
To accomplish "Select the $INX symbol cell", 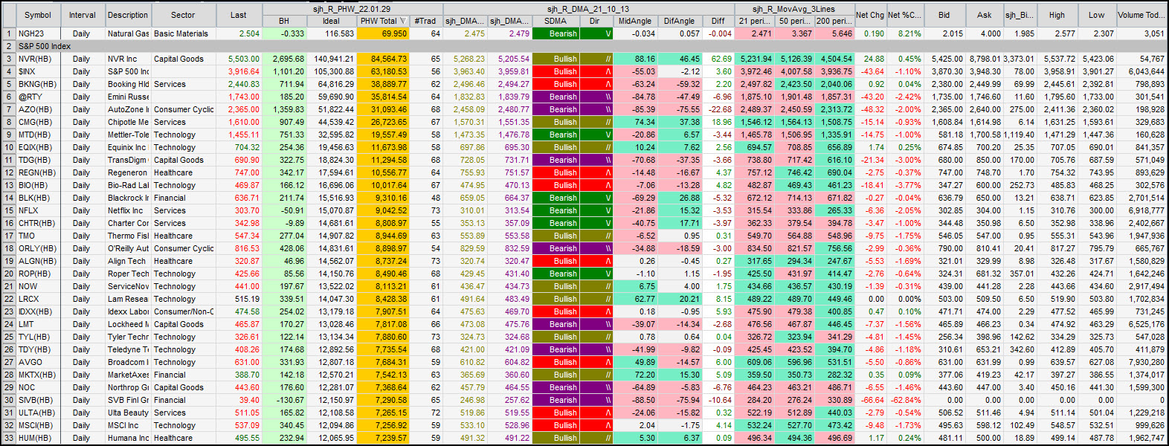I will (38, 71).
